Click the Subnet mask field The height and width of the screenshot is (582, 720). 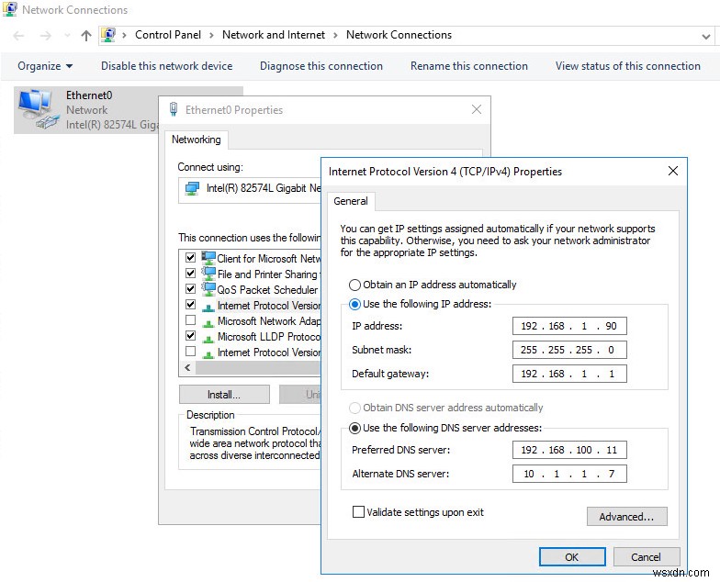569,350
